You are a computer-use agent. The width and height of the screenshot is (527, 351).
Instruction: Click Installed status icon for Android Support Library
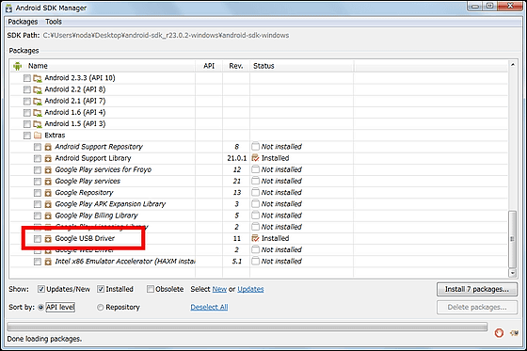(255, 158)
